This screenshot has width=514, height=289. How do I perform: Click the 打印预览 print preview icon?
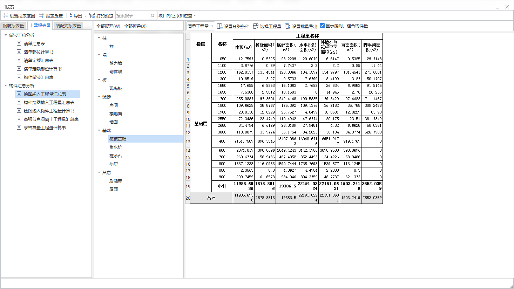click(92, 16)
